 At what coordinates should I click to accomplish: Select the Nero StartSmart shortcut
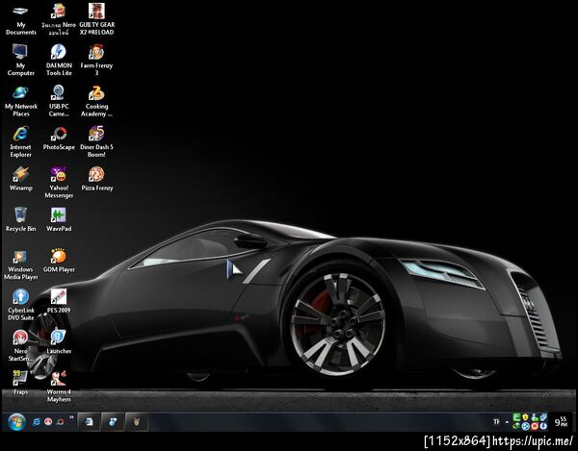[20, 346]
